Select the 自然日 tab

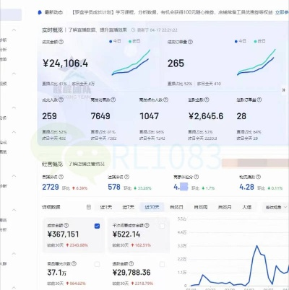click(176, 207)
